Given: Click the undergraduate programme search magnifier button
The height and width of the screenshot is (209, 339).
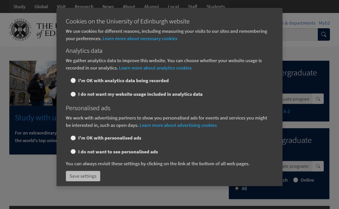Looking at the screenshot, I should [x=318, y=99].
